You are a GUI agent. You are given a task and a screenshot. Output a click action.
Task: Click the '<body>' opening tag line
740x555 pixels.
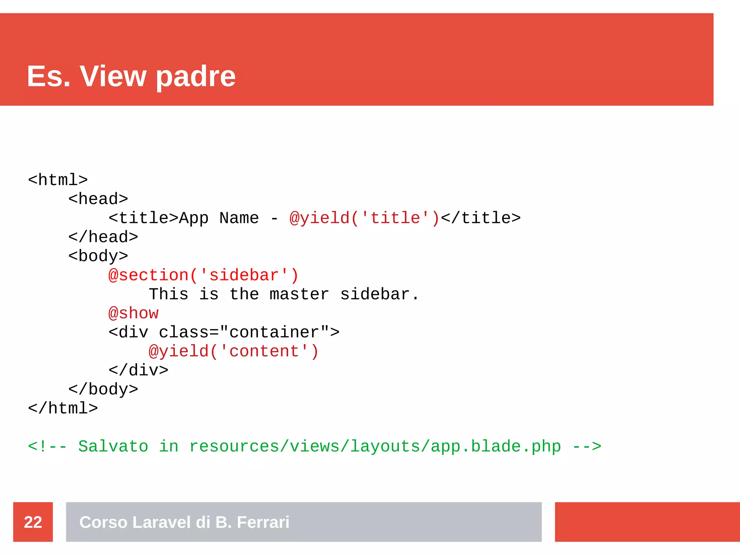[x=98, y=256]
